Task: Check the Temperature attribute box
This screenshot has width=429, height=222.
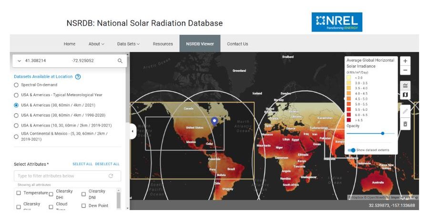Action: coord(19,193)
